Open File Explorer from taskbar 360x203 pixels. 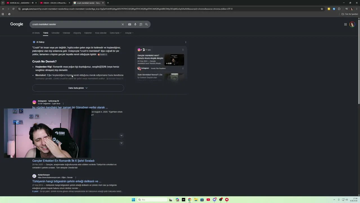click(x=196, y=200)
